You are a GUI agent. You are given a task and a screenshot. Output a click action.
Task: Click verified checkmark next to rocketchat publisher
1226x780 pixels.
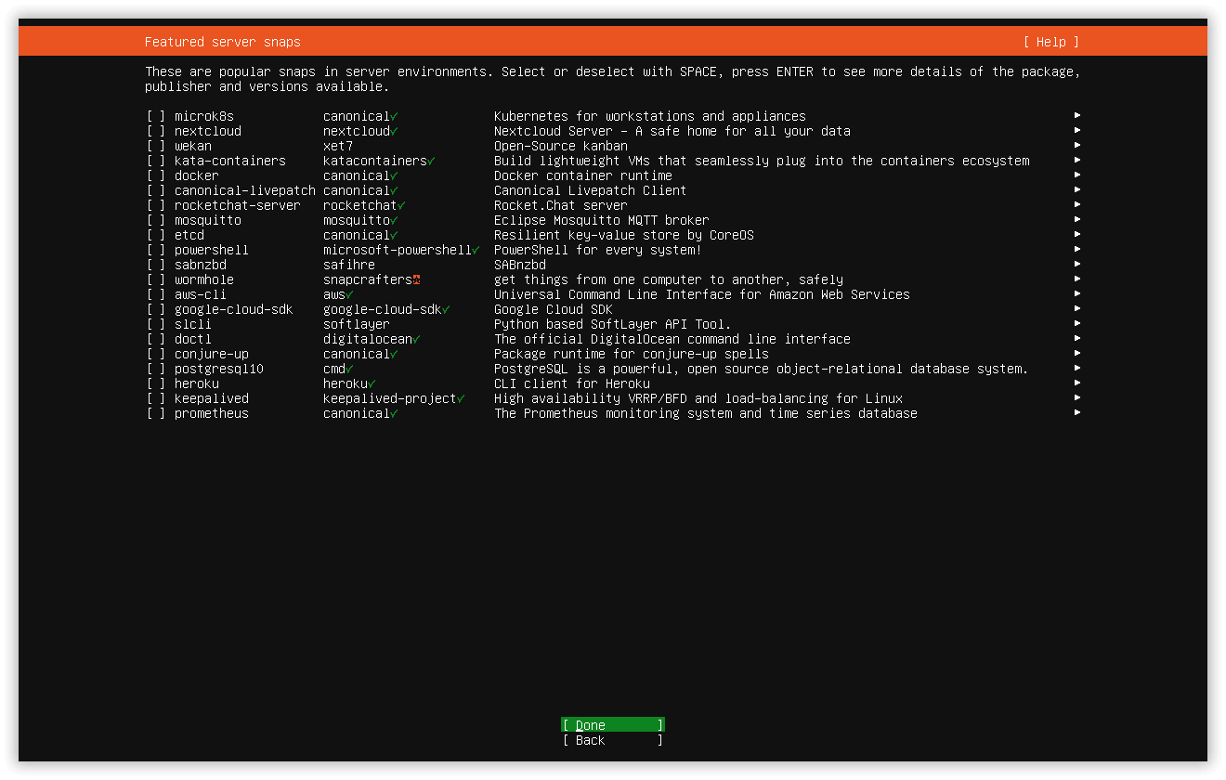coord(401,205)
